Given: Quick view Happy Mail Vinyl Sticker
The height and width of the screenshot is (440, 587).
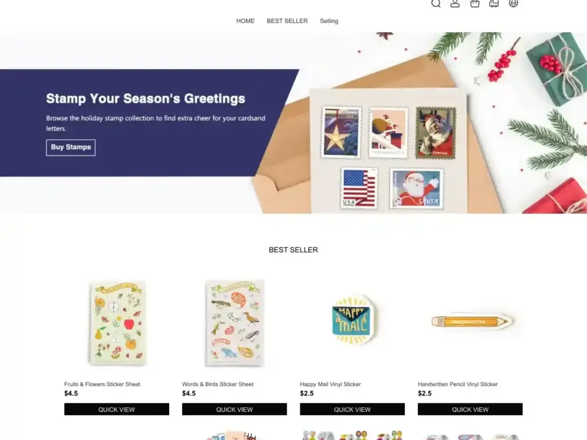Looking at the screenshot, I should (353, 409).
